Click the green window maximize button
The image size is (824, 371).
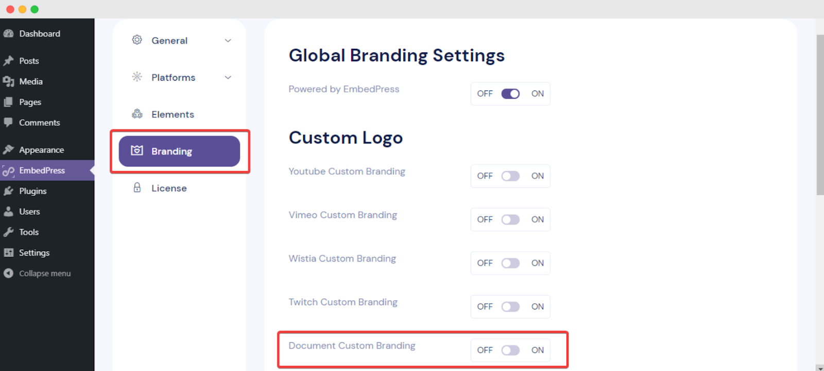pyautogui.click(x=35, y=9)
